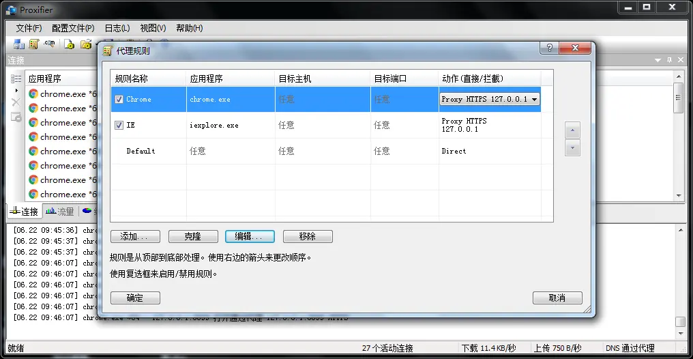This screenshot has height=359, width=693.
Task: Click the 就绪 status bar text
Action: coord(16,348)
